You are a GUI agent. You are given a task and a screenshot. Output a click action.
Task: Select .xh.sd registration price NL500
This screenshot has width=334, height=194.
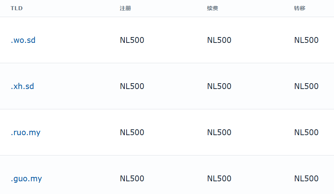tap(132, 86)
